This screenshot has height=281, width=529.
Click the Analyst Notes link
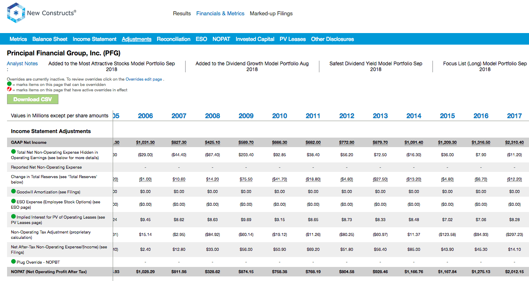(22, 64)
